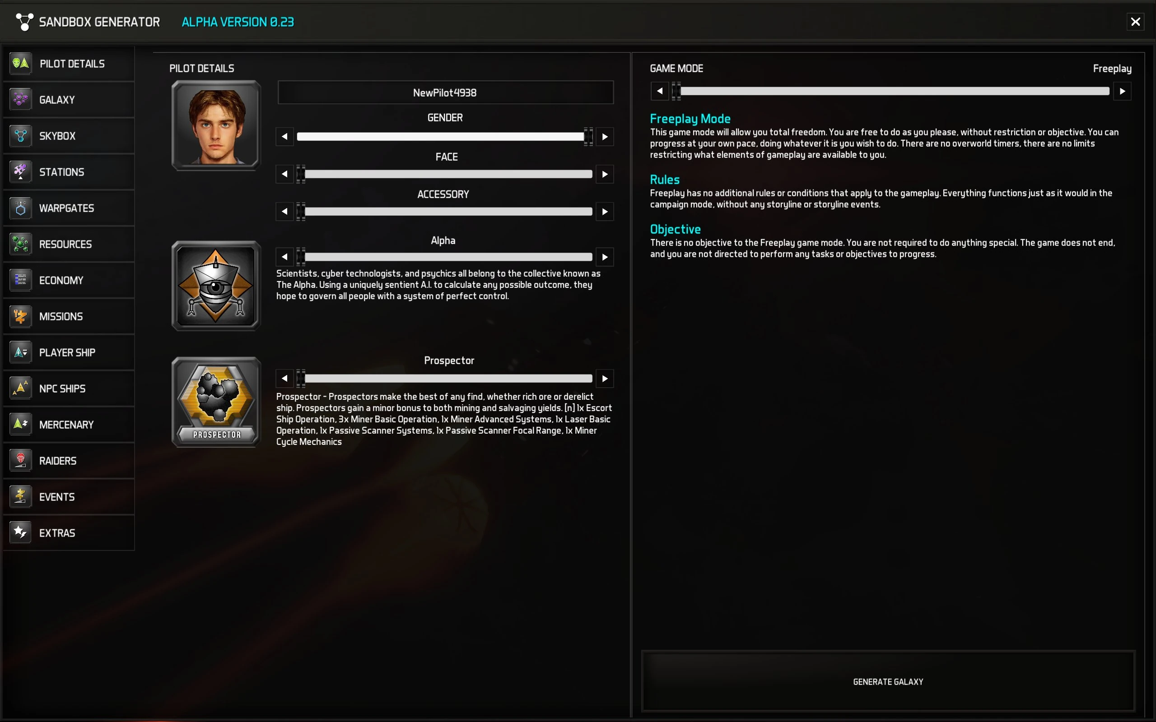
Task: Open the Extras star icon
Action: click(20, 532)
